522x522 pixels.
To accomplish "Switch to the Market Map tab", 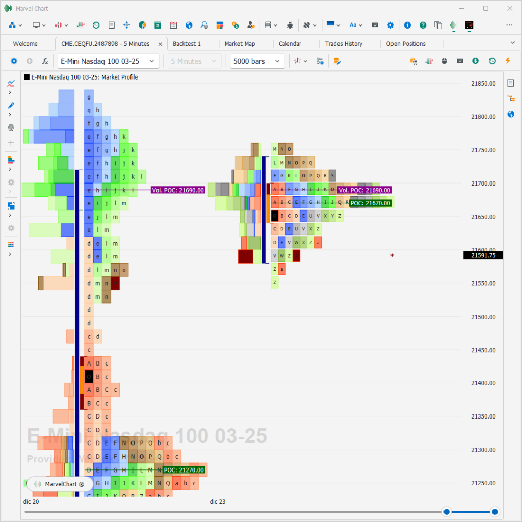I will pyautogui.click(x=240, y=44).
